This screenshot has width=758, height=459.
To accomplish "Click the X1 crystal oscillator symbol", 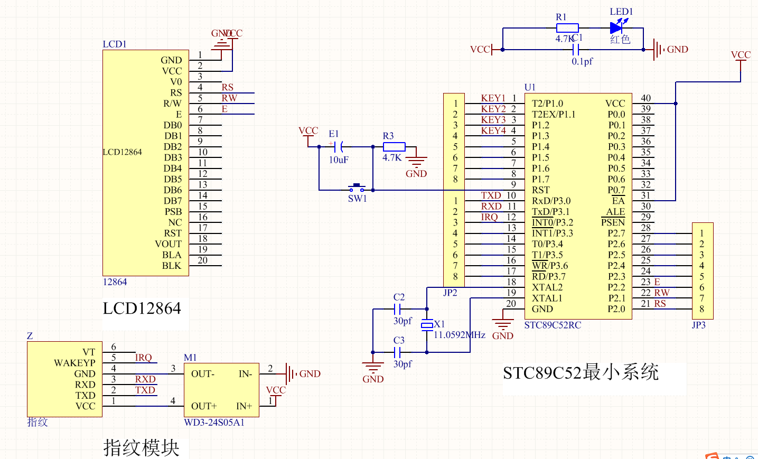I will point(427,325).
